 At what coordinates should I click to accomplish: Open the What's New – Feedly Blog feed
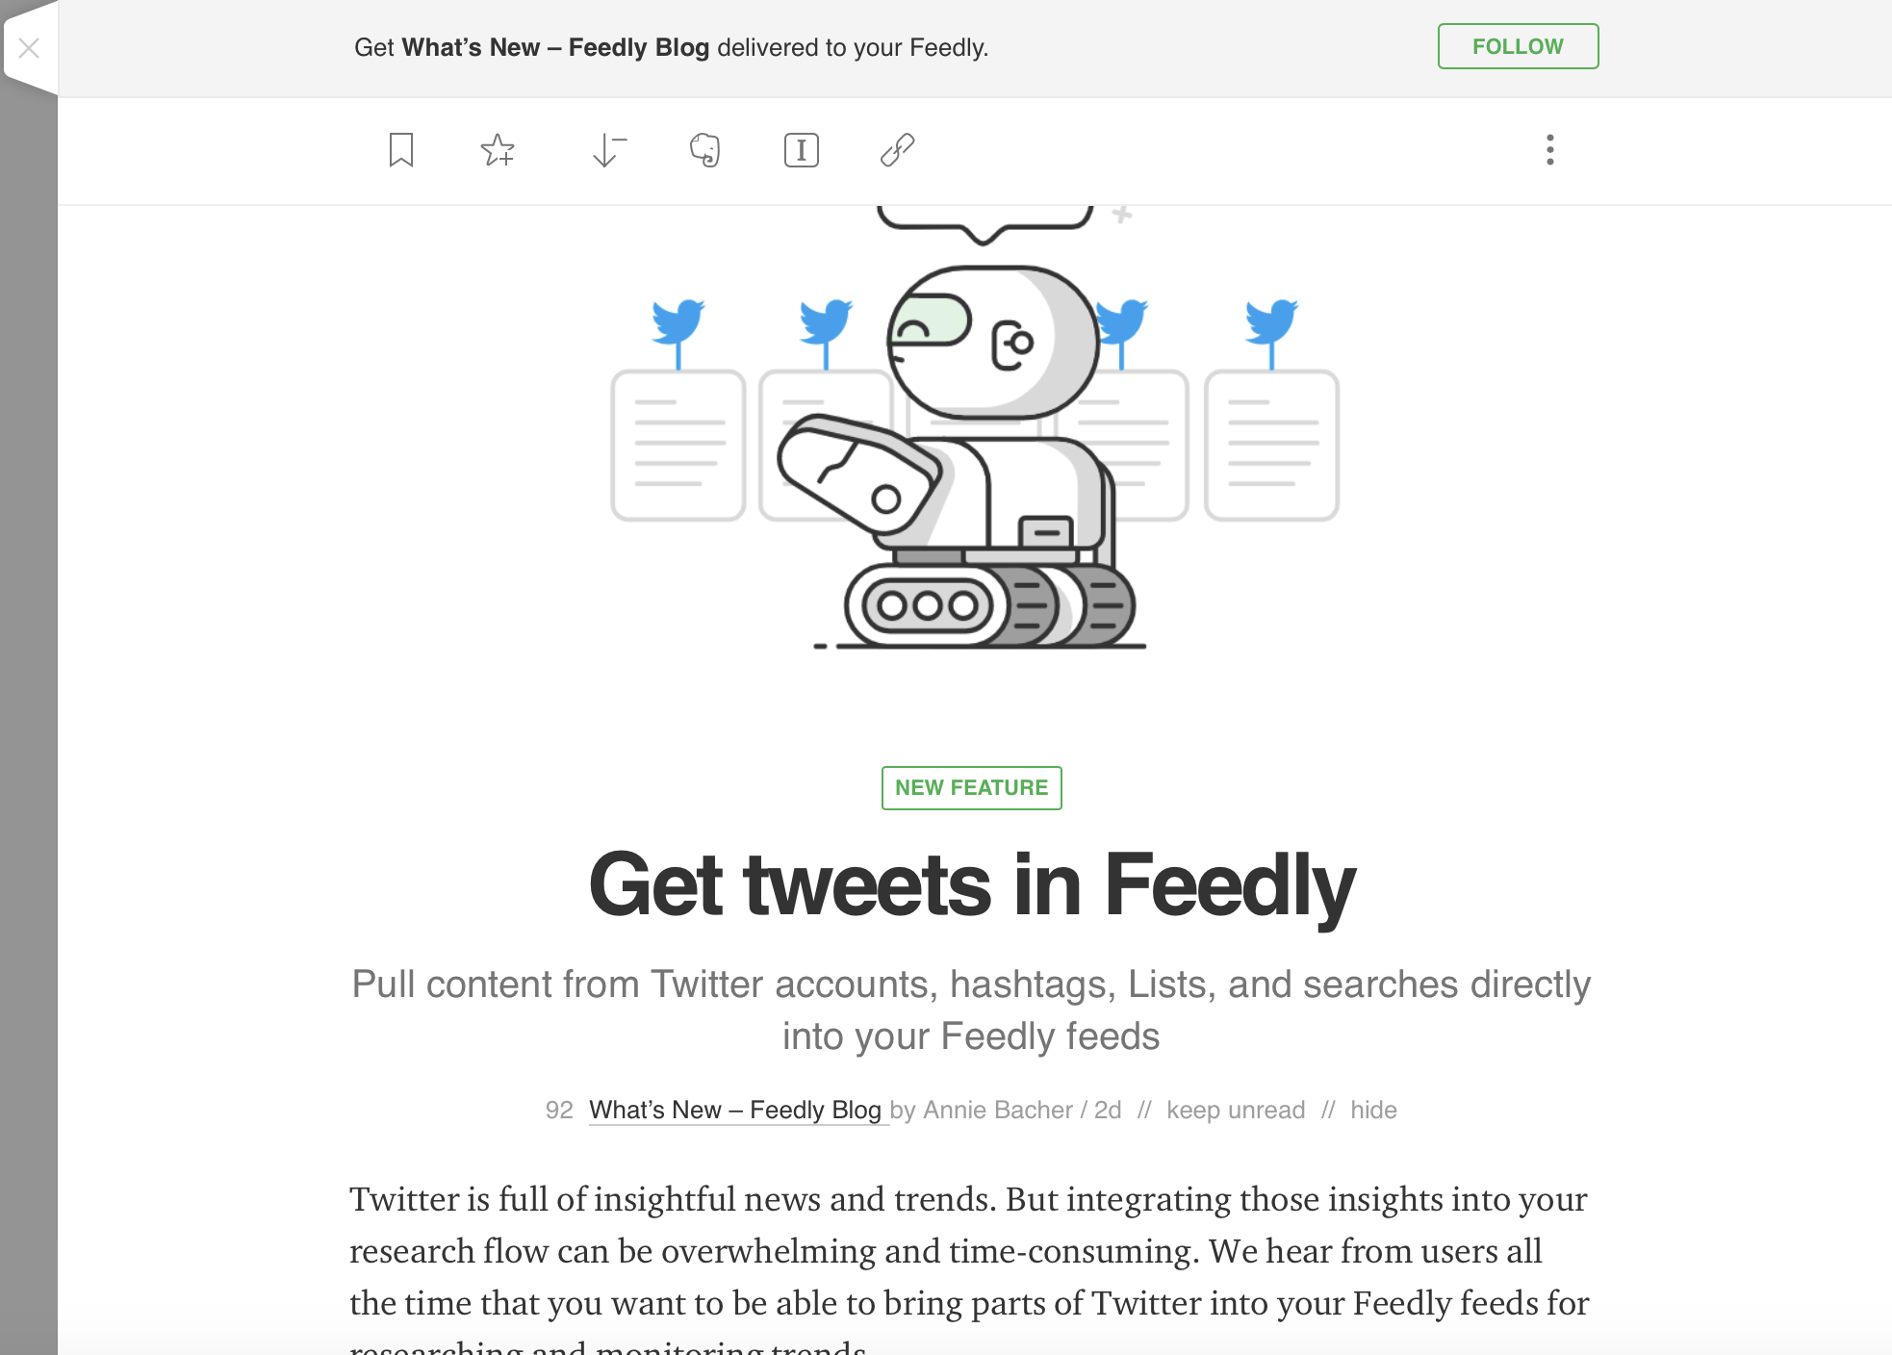click(737, 1110)
